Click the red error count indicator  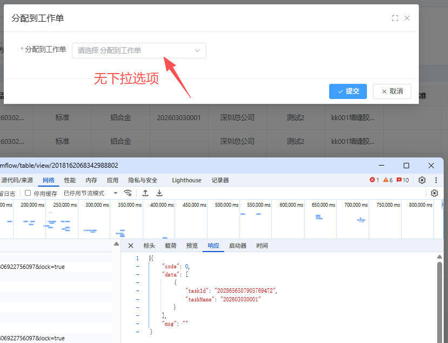tap(374, 180)
